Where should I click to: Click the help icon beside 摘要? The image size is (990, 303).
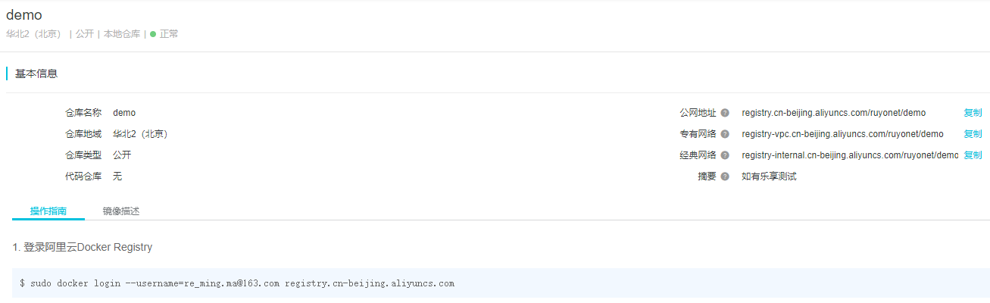coord(725,176)
